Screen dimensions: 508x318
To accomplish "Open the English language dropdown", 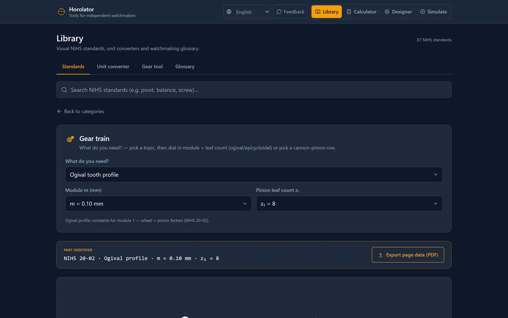I will pyautogui.click(x=247, y=12).
